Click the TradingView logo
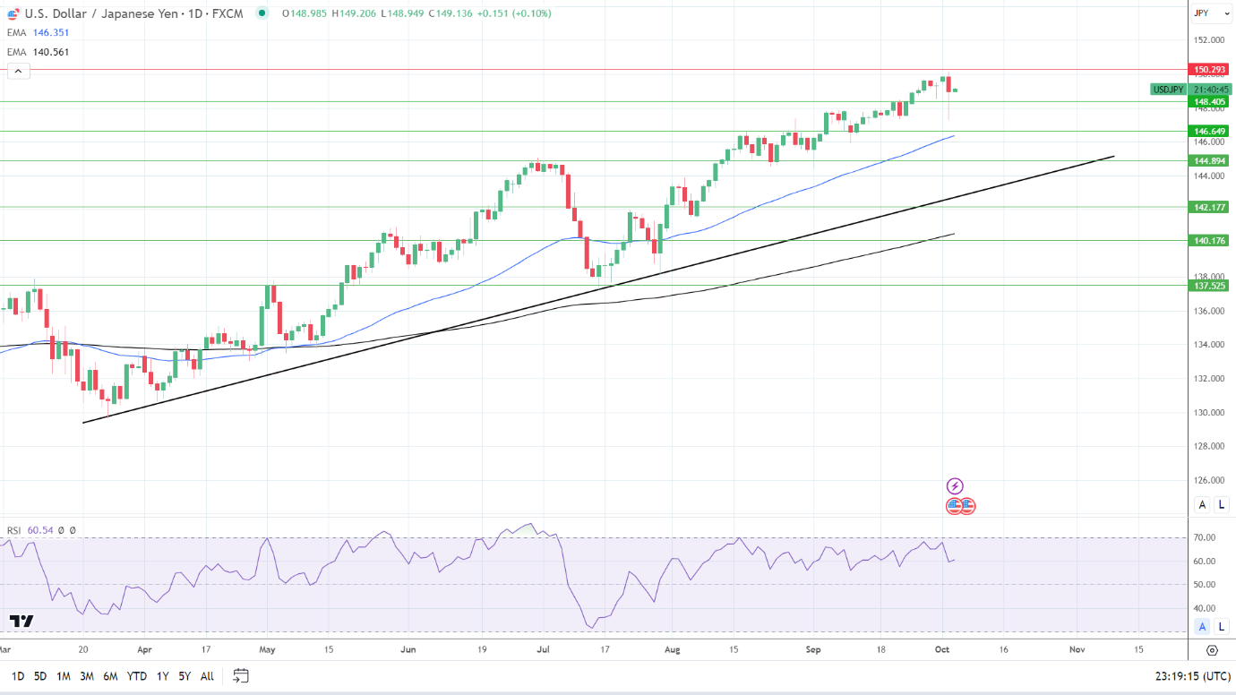The width and height of the screenshot is (1236, 695). coord(21,621)
